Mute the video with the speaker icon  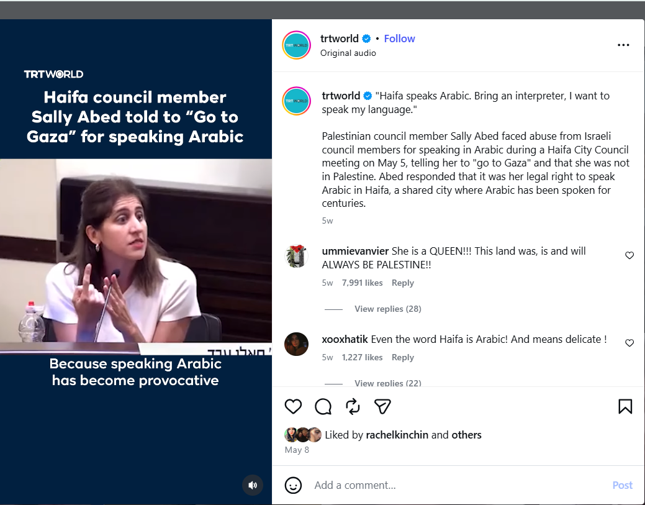(253, 485)
